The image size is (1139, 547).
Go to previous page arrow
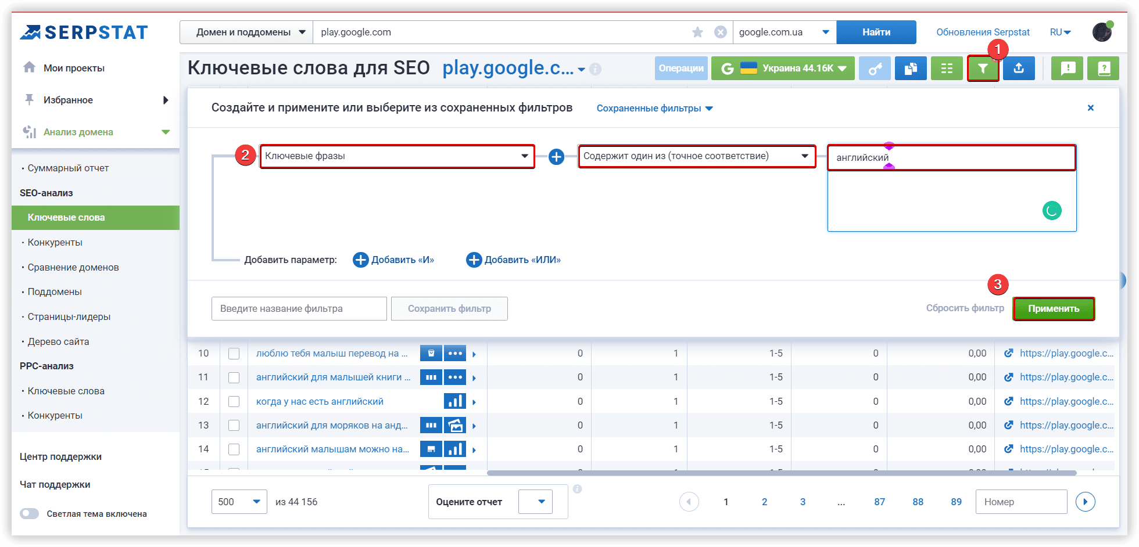pyautogui.click(x=689, y=502)
